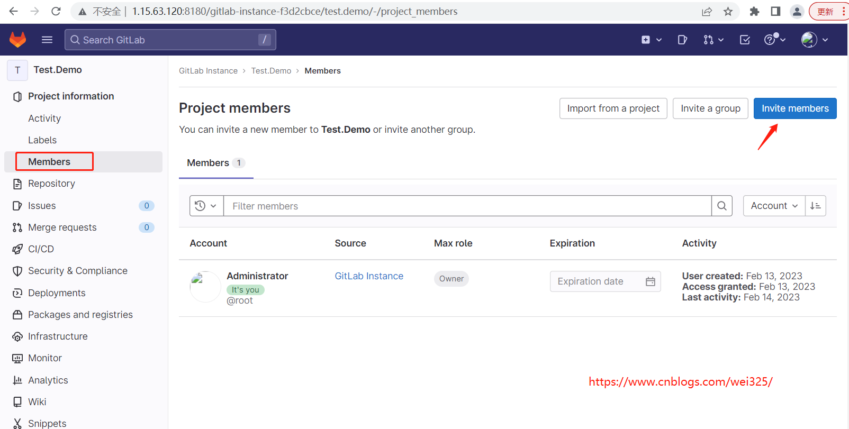Open the browser profile icon
This screenshot has width=849, height=429.
[797, 12]
